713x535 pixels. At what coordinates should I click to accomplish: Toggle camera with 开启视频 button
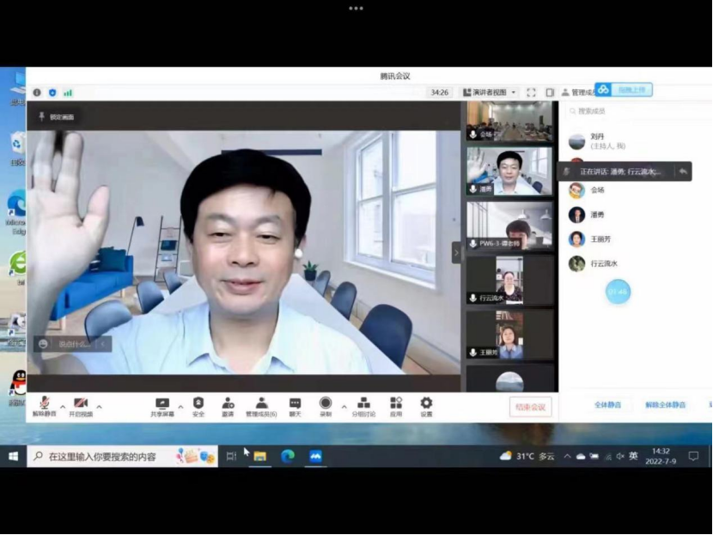pos(81,404)
